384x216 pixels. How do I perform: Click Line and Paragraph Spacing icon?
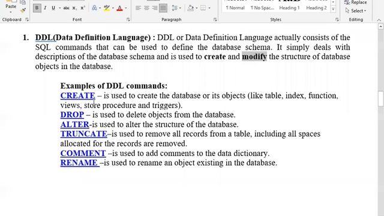point(174,8)
